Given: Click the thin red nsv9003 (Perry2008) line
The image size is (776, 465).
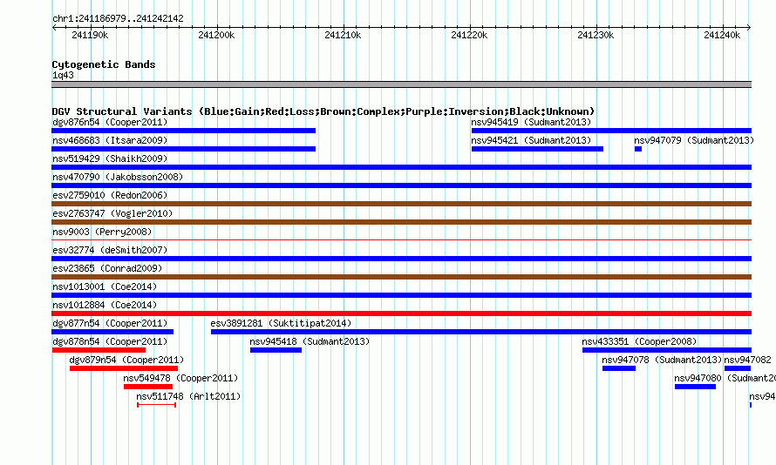Looking at the screenshot, I should [401, 240].
